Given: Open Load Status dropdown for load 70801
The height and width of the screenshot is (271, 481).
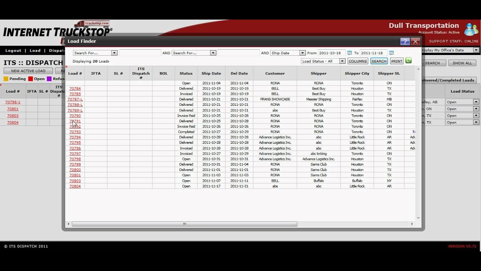Looking at the screenshot, I should (x=476, y=109).
